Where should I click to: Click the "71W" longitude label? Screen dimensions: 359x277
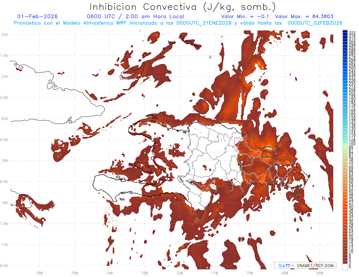tap(215, 273)
